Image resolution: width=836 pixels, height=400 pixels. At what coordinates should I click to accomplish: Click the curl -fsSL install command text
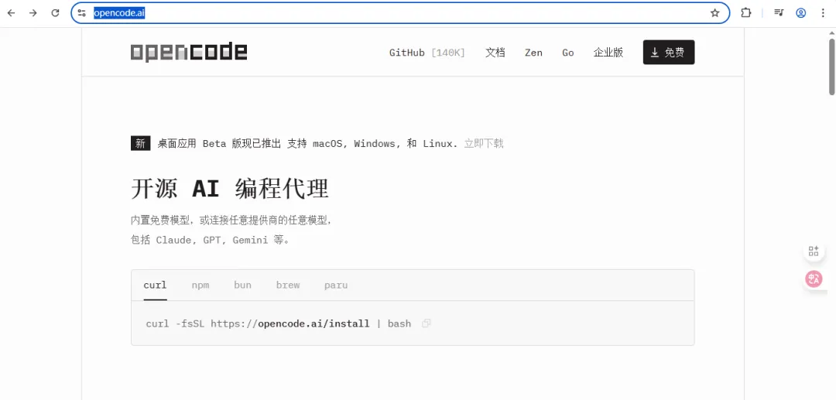(x=279, y=323)
